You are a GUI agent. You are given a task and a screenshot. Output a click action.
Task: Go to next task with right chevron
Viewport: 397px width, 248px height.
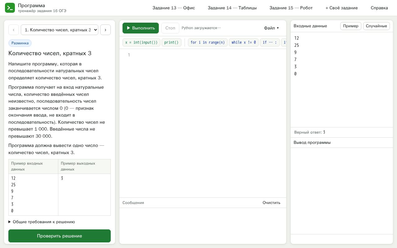[105, 30]
